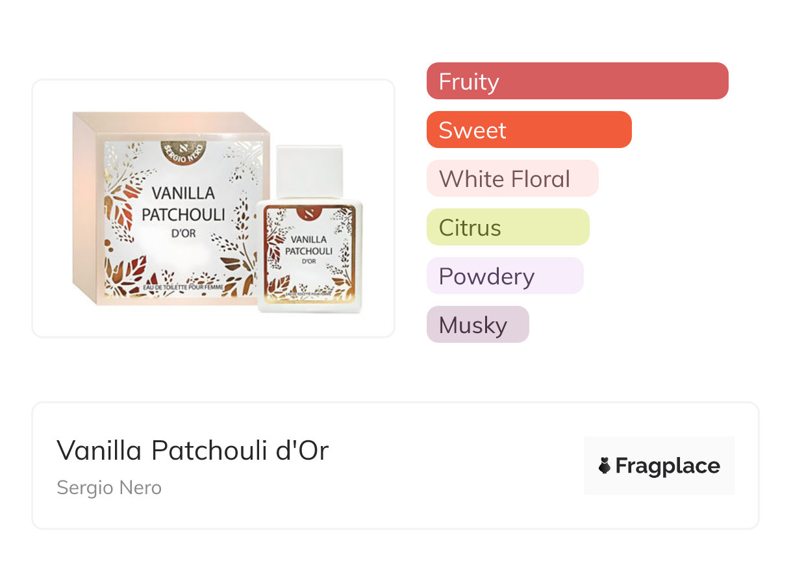Select the Sweet accord bar
The width and height of the screenshot is (791, 561).
point(529,130)
